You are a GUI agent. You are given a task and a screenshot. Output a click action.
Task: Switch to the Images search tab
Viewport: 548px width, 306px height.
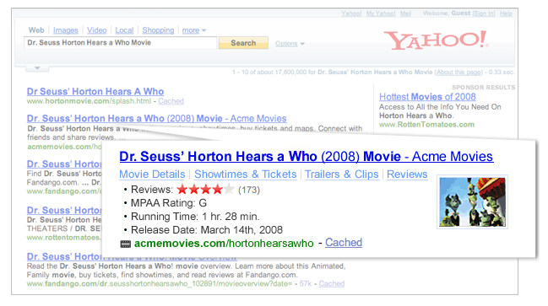[65, 30]
